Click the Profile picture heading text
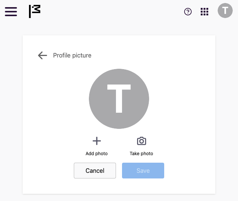The width and height of the screenshot is (238, 201). [72, 56]
